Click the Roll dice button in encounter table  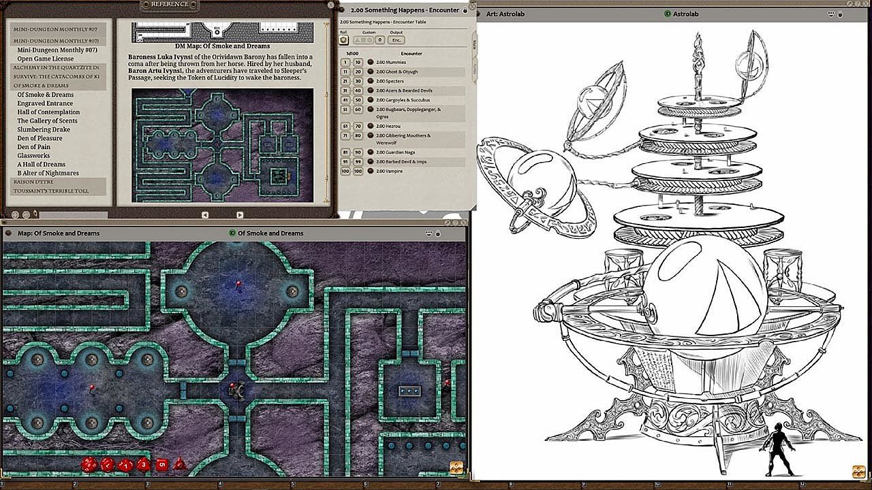pyautogui.click(x=344, y=40)
